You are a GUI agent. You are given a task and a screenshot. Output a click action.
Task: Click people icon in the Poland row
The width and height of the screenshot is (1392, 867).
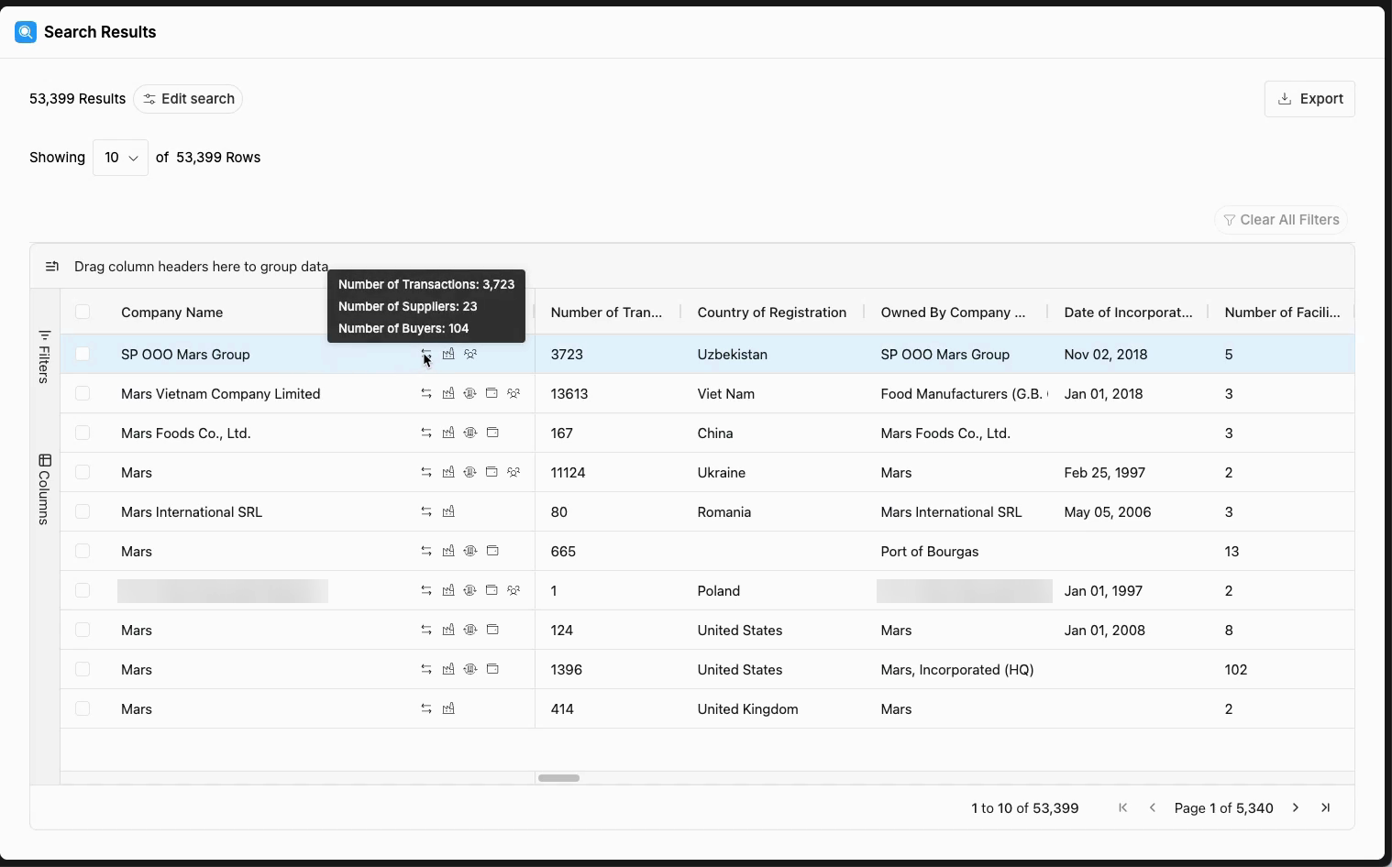click(x=514, y=590)
